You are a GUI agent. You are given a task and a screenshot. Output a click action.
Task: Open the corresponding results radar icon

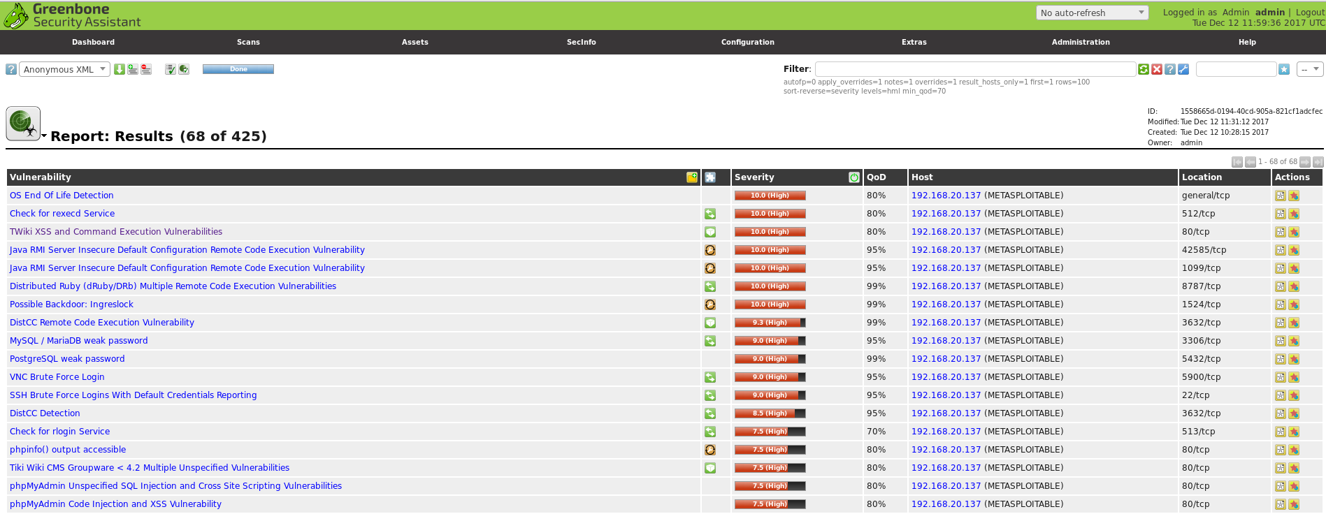tap(184, 69)
